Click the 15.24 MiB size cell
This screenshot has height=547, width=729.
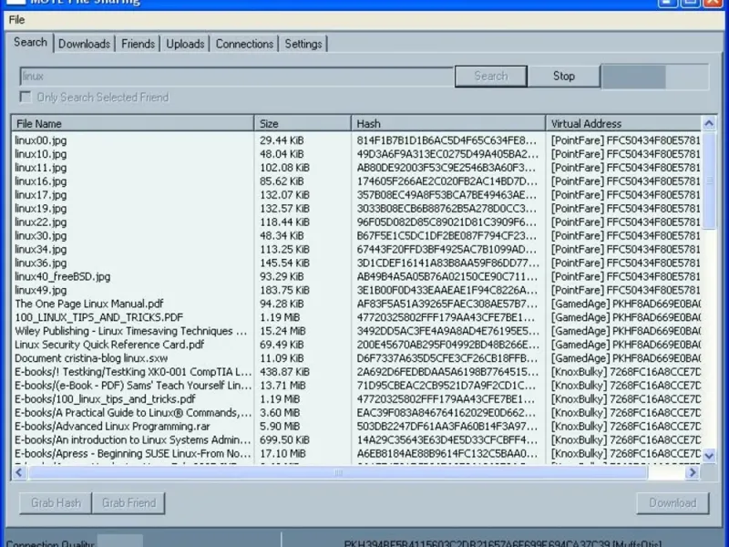[x=282, y=331]
